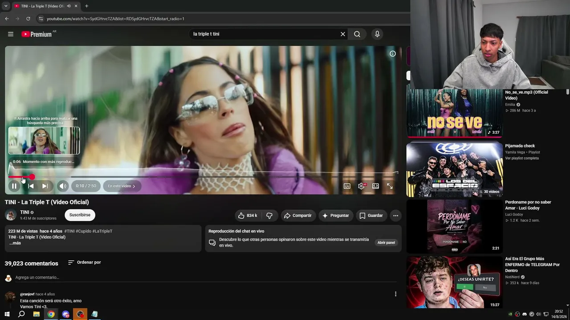Play 'Perdoname por no saber Amar' thumbnail
The width and height of the screenshot is (570, 320).
coord(454,226)
